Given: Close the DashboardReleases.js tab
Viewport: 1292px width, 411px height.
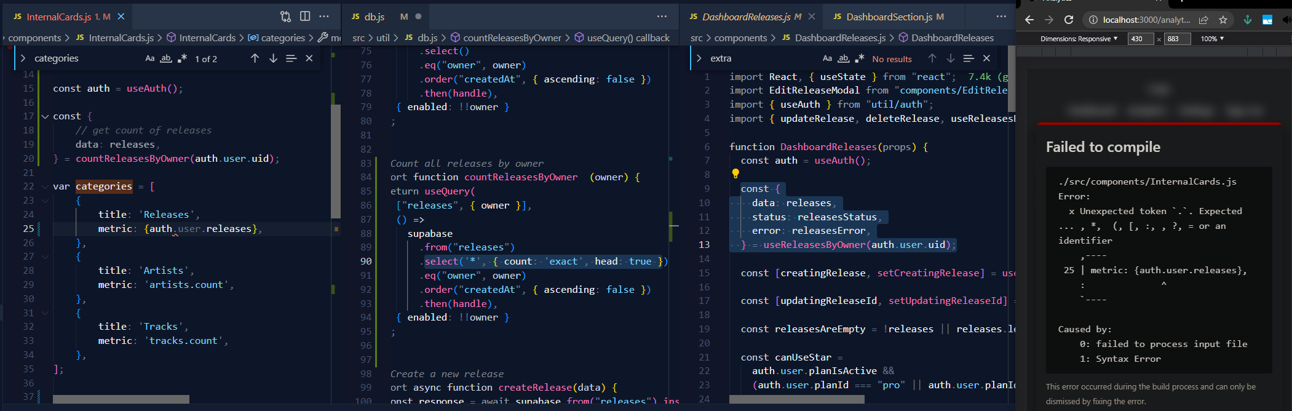Looking at the screenshot, I should (x=812, y=17).
